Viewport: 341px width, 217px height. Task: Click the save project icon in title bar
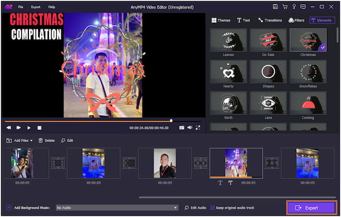[275, 7]
